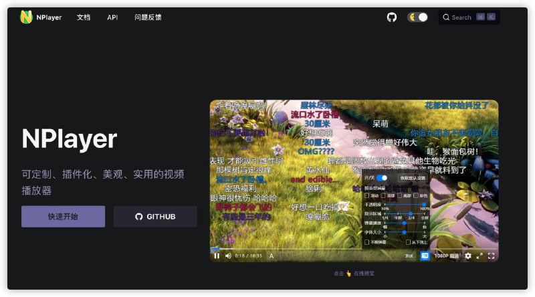Pause the video with the pause icon

[217, 256]
